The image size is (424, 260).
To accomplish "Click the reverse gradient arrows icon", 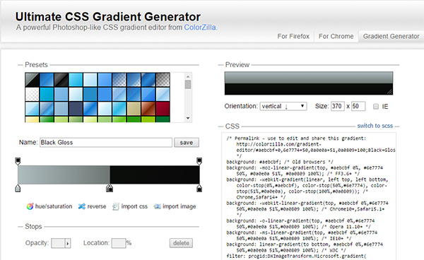I will (82, 206).
